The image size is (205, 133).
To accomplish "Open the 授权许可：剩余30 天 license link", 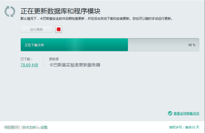I will (x=184, y=127).
